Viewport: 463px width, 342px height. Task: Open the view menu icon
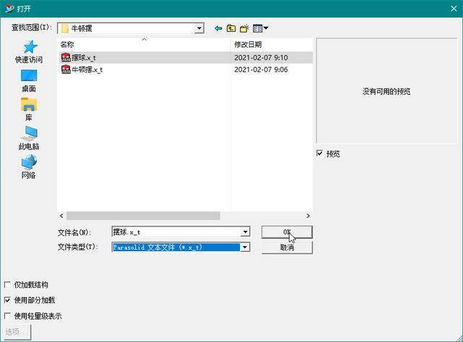pyautogui.click(x=260, y=28)
